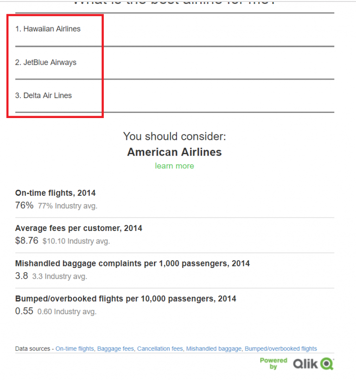Click the $8.76 average fees value

coord(27,240)
